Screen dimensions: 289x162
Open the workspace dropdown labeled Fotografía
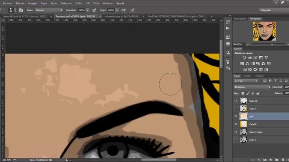click(x=274, y=10)
